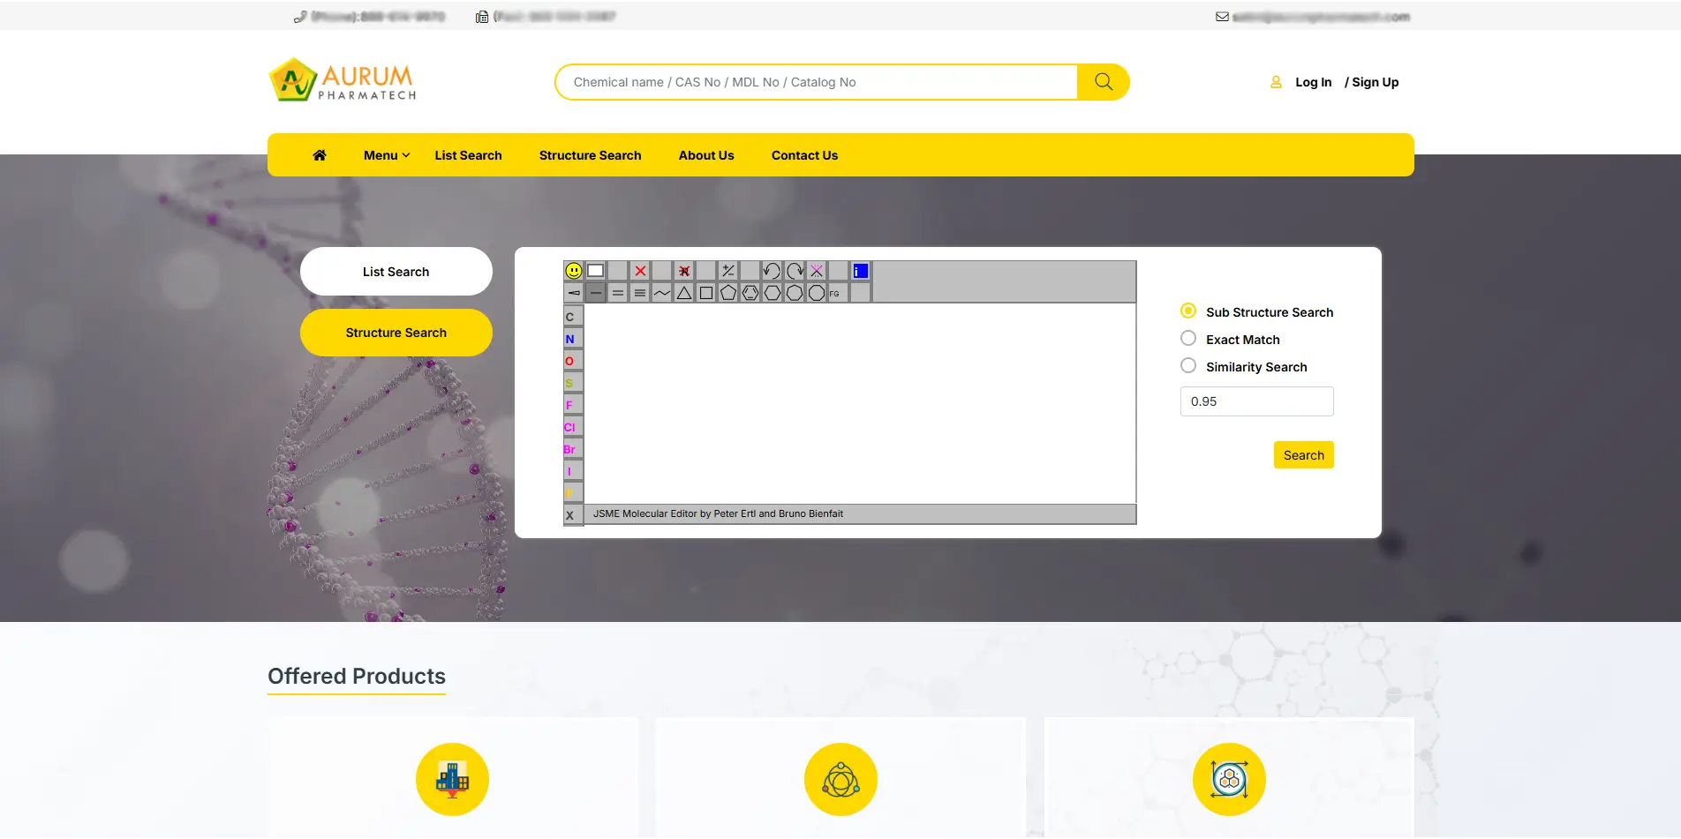The image size is (1681, 839).
Task: Open the FG functional groups menu
Action: [834, 293]
